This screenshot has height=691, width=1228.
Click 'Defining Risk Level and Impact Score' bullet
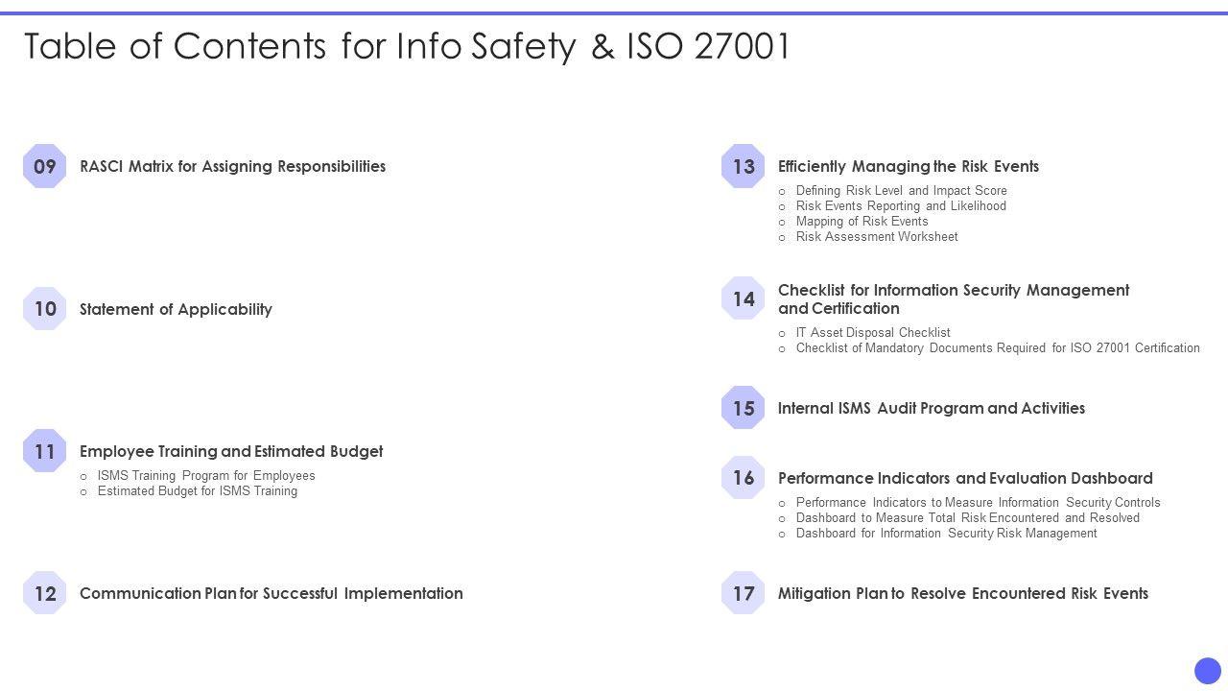coord(902,191)
